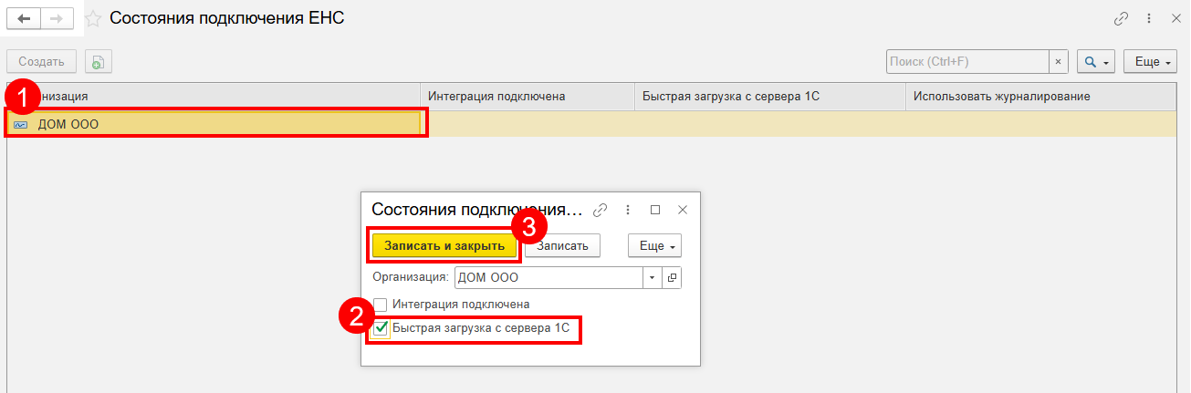Open the search magnifier dropdown
The height and width of the screenshot is (393, 1191).
[x=1095, y=62]
